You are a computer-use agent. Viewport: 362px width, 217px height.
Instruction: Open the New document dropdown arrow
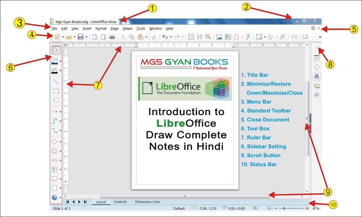(63, 37)
